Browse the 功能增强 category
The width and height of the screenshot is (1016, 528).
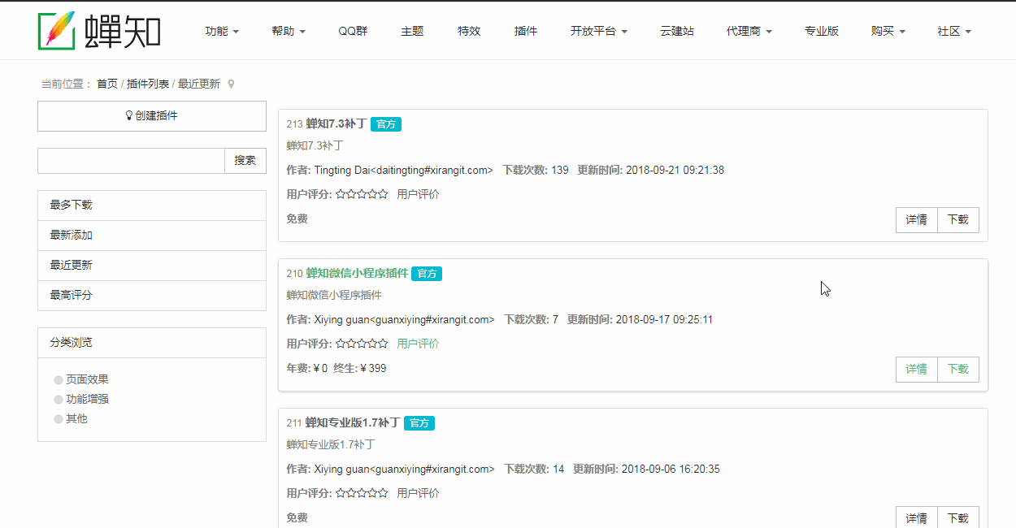click(88, 399)
